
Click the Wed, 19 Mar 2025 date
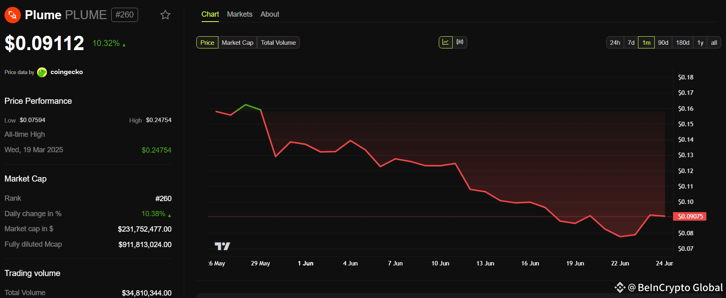(x=34, y=150)
